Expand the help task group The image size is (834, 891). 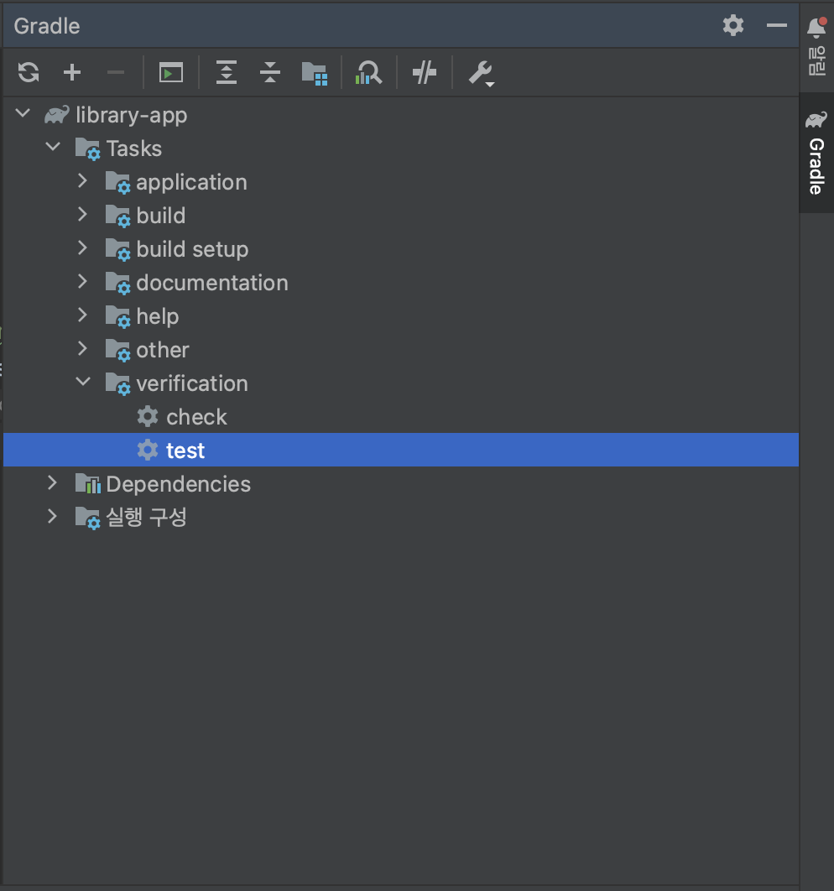82,315
